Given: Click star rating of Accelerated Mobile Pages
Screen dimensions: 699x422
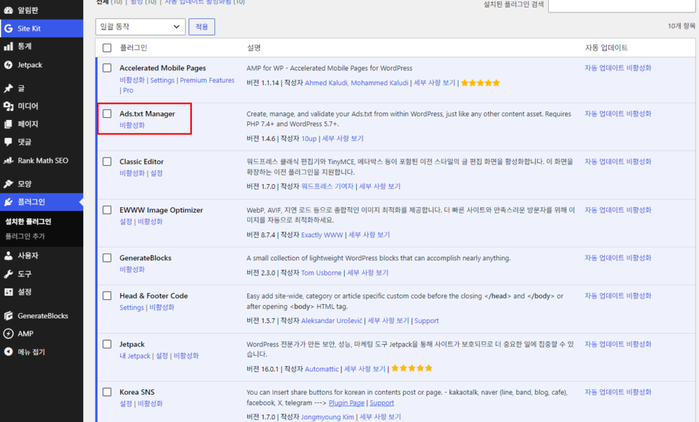Looking at the screenshot, I should (x=480, y=82).
